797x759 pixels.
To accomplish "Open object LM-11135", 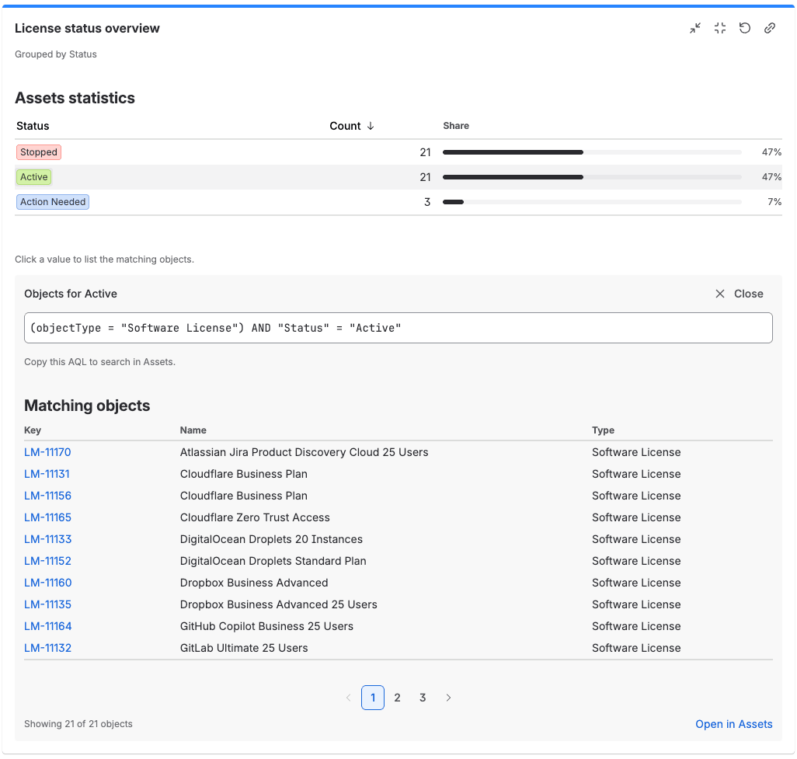I will (x=48, y=604).
